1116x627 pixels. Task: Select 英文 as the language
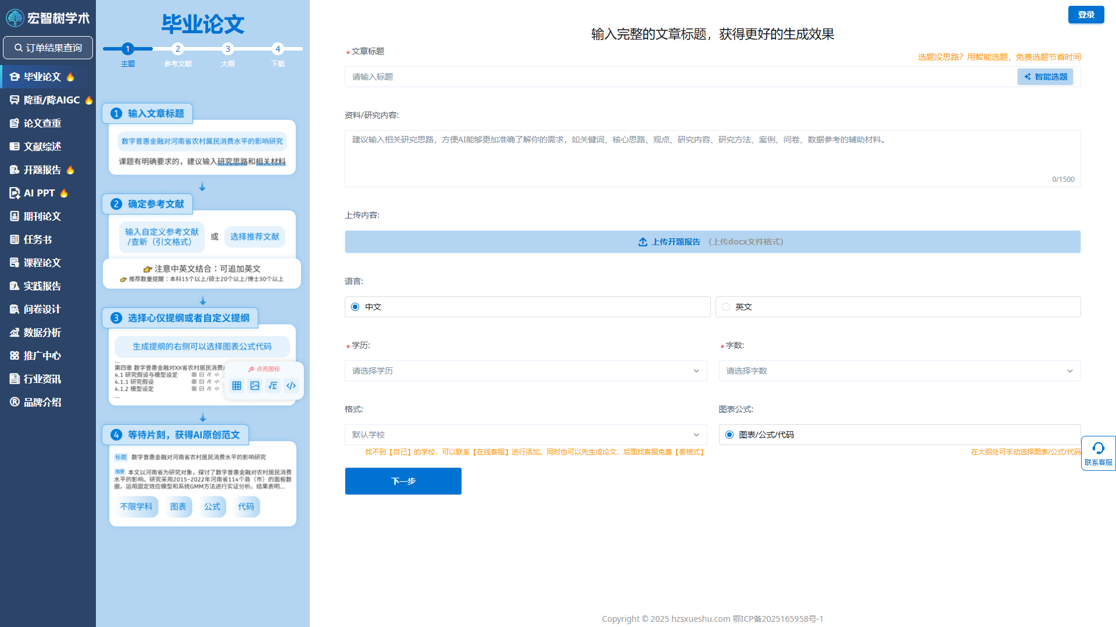pos(725,306)
